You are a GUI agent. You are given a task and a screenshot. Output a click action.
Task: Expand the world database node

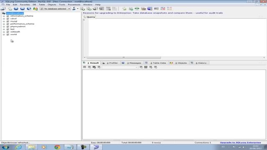click(4, 35)
